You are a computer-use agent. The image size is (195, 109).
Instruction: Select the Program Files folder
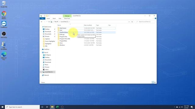pos(87,37)
